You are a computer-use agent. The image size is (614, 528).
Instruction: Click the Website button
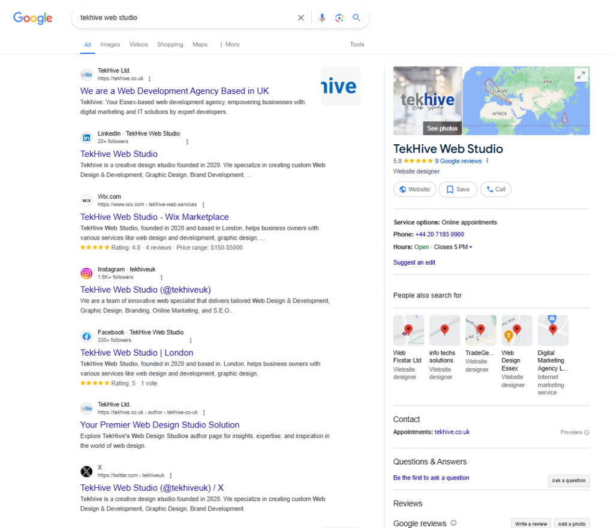click(x=415, y=189)
